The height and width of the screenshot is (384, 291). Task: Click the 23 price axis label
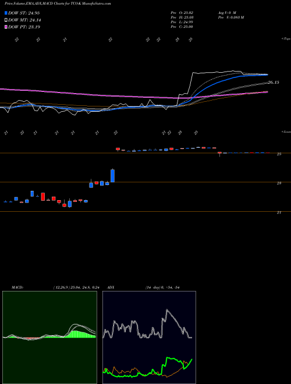279,183
